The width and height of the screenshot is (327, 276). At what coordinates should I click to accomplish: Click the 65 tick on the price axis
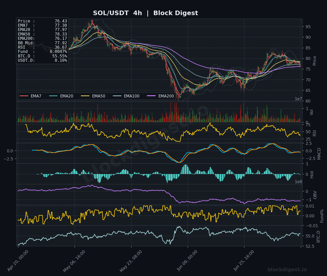click(x=308, y=90)
